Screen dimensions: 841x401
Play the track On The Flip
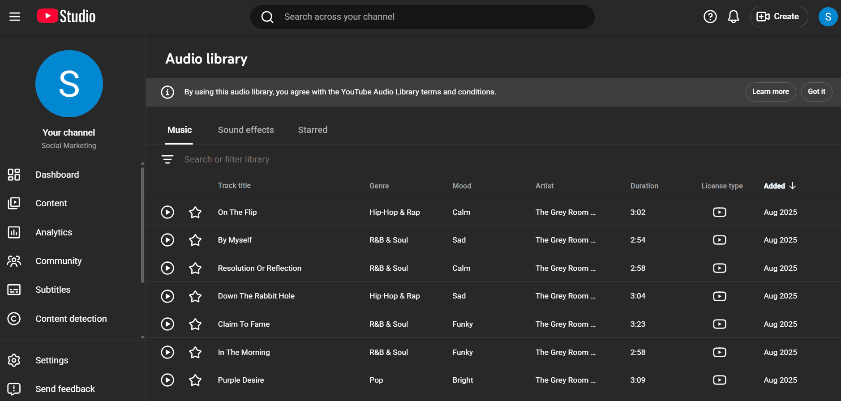pyautogui.click(x=167, y=212)
